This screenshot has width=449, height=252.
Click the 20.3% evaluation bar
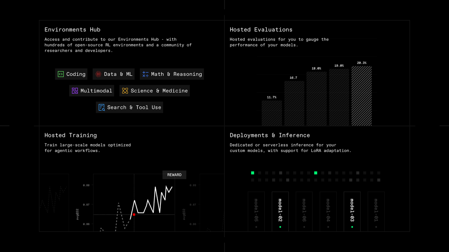point(361,96)
